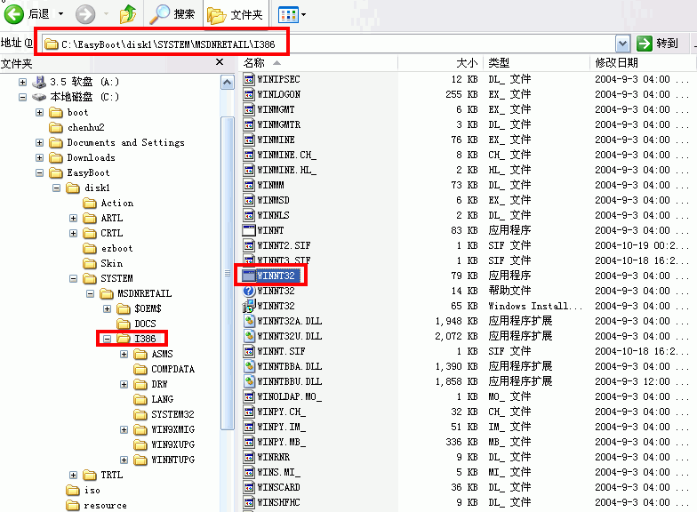Select the WINOLDAP.MO_ file name

click(x=289, y=396)
